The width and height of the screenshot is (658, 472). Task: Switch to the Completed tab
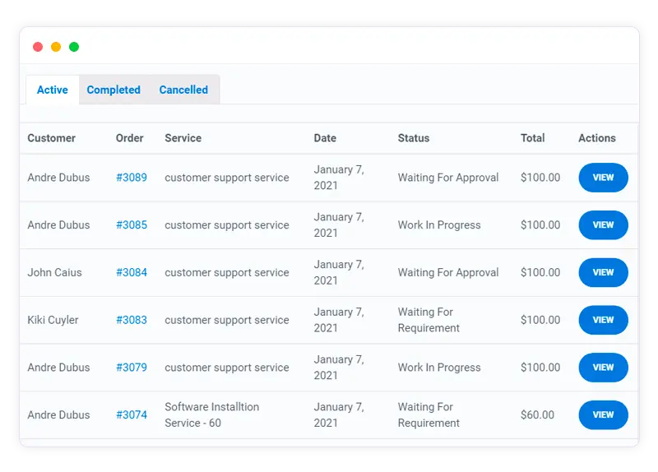[x=114, y=90]
